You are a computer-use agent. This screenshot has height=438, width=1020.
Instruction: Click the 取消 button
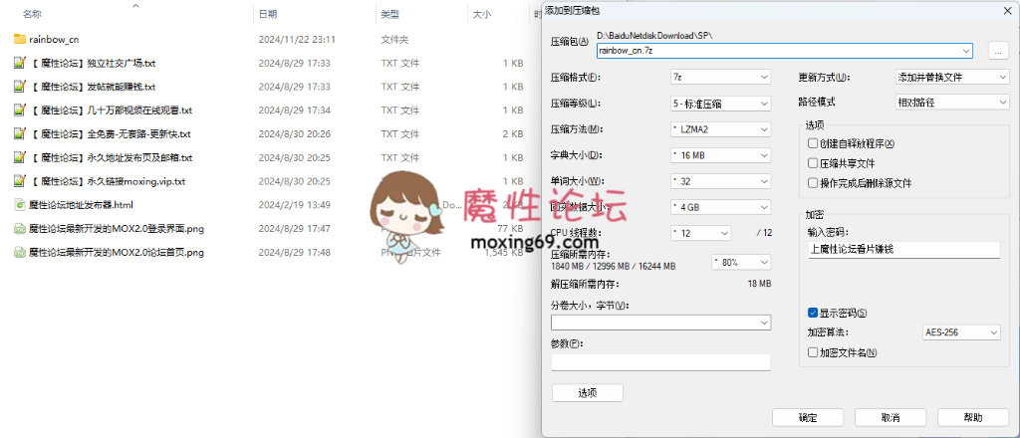point(890,417)
